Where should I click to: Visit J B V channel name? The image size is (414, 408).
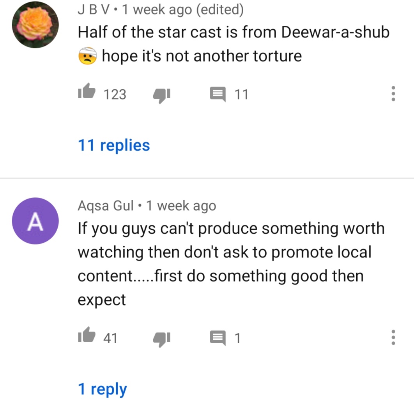[94, 9]
